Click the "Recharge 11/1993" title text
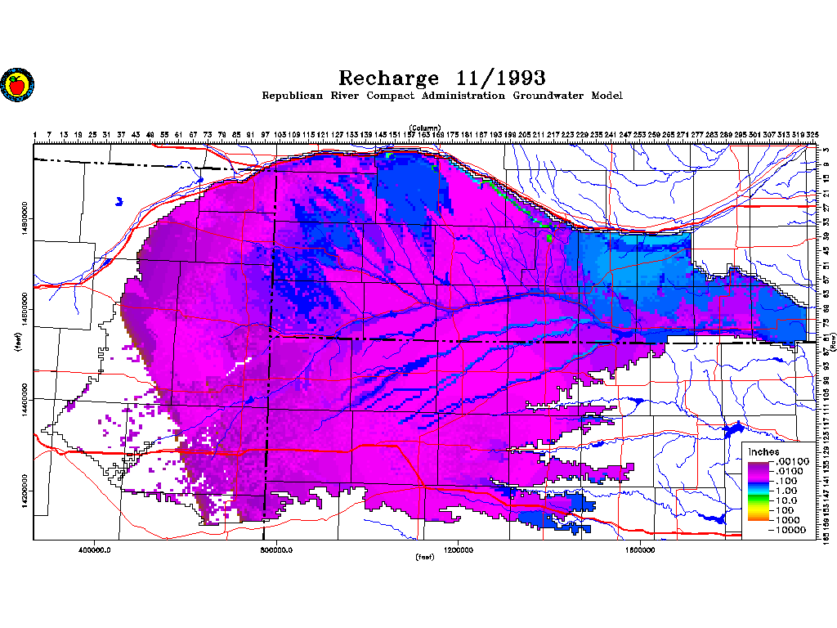 pos(441,78)
